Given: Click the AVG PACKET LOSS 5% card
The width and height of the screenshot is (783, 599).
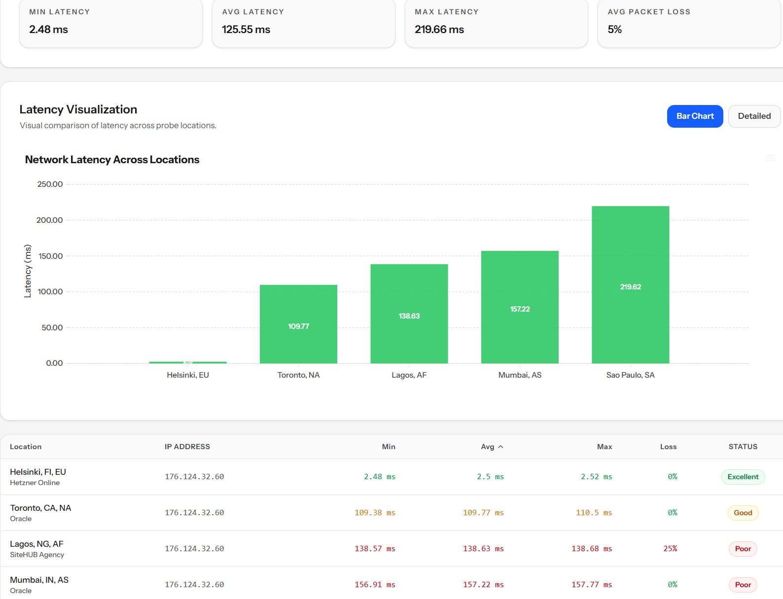Looking at the screenshot, I should (x=689, y=23).
